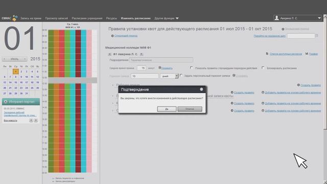Click arrow icon beside Следующий период

[x=112, y=36]
